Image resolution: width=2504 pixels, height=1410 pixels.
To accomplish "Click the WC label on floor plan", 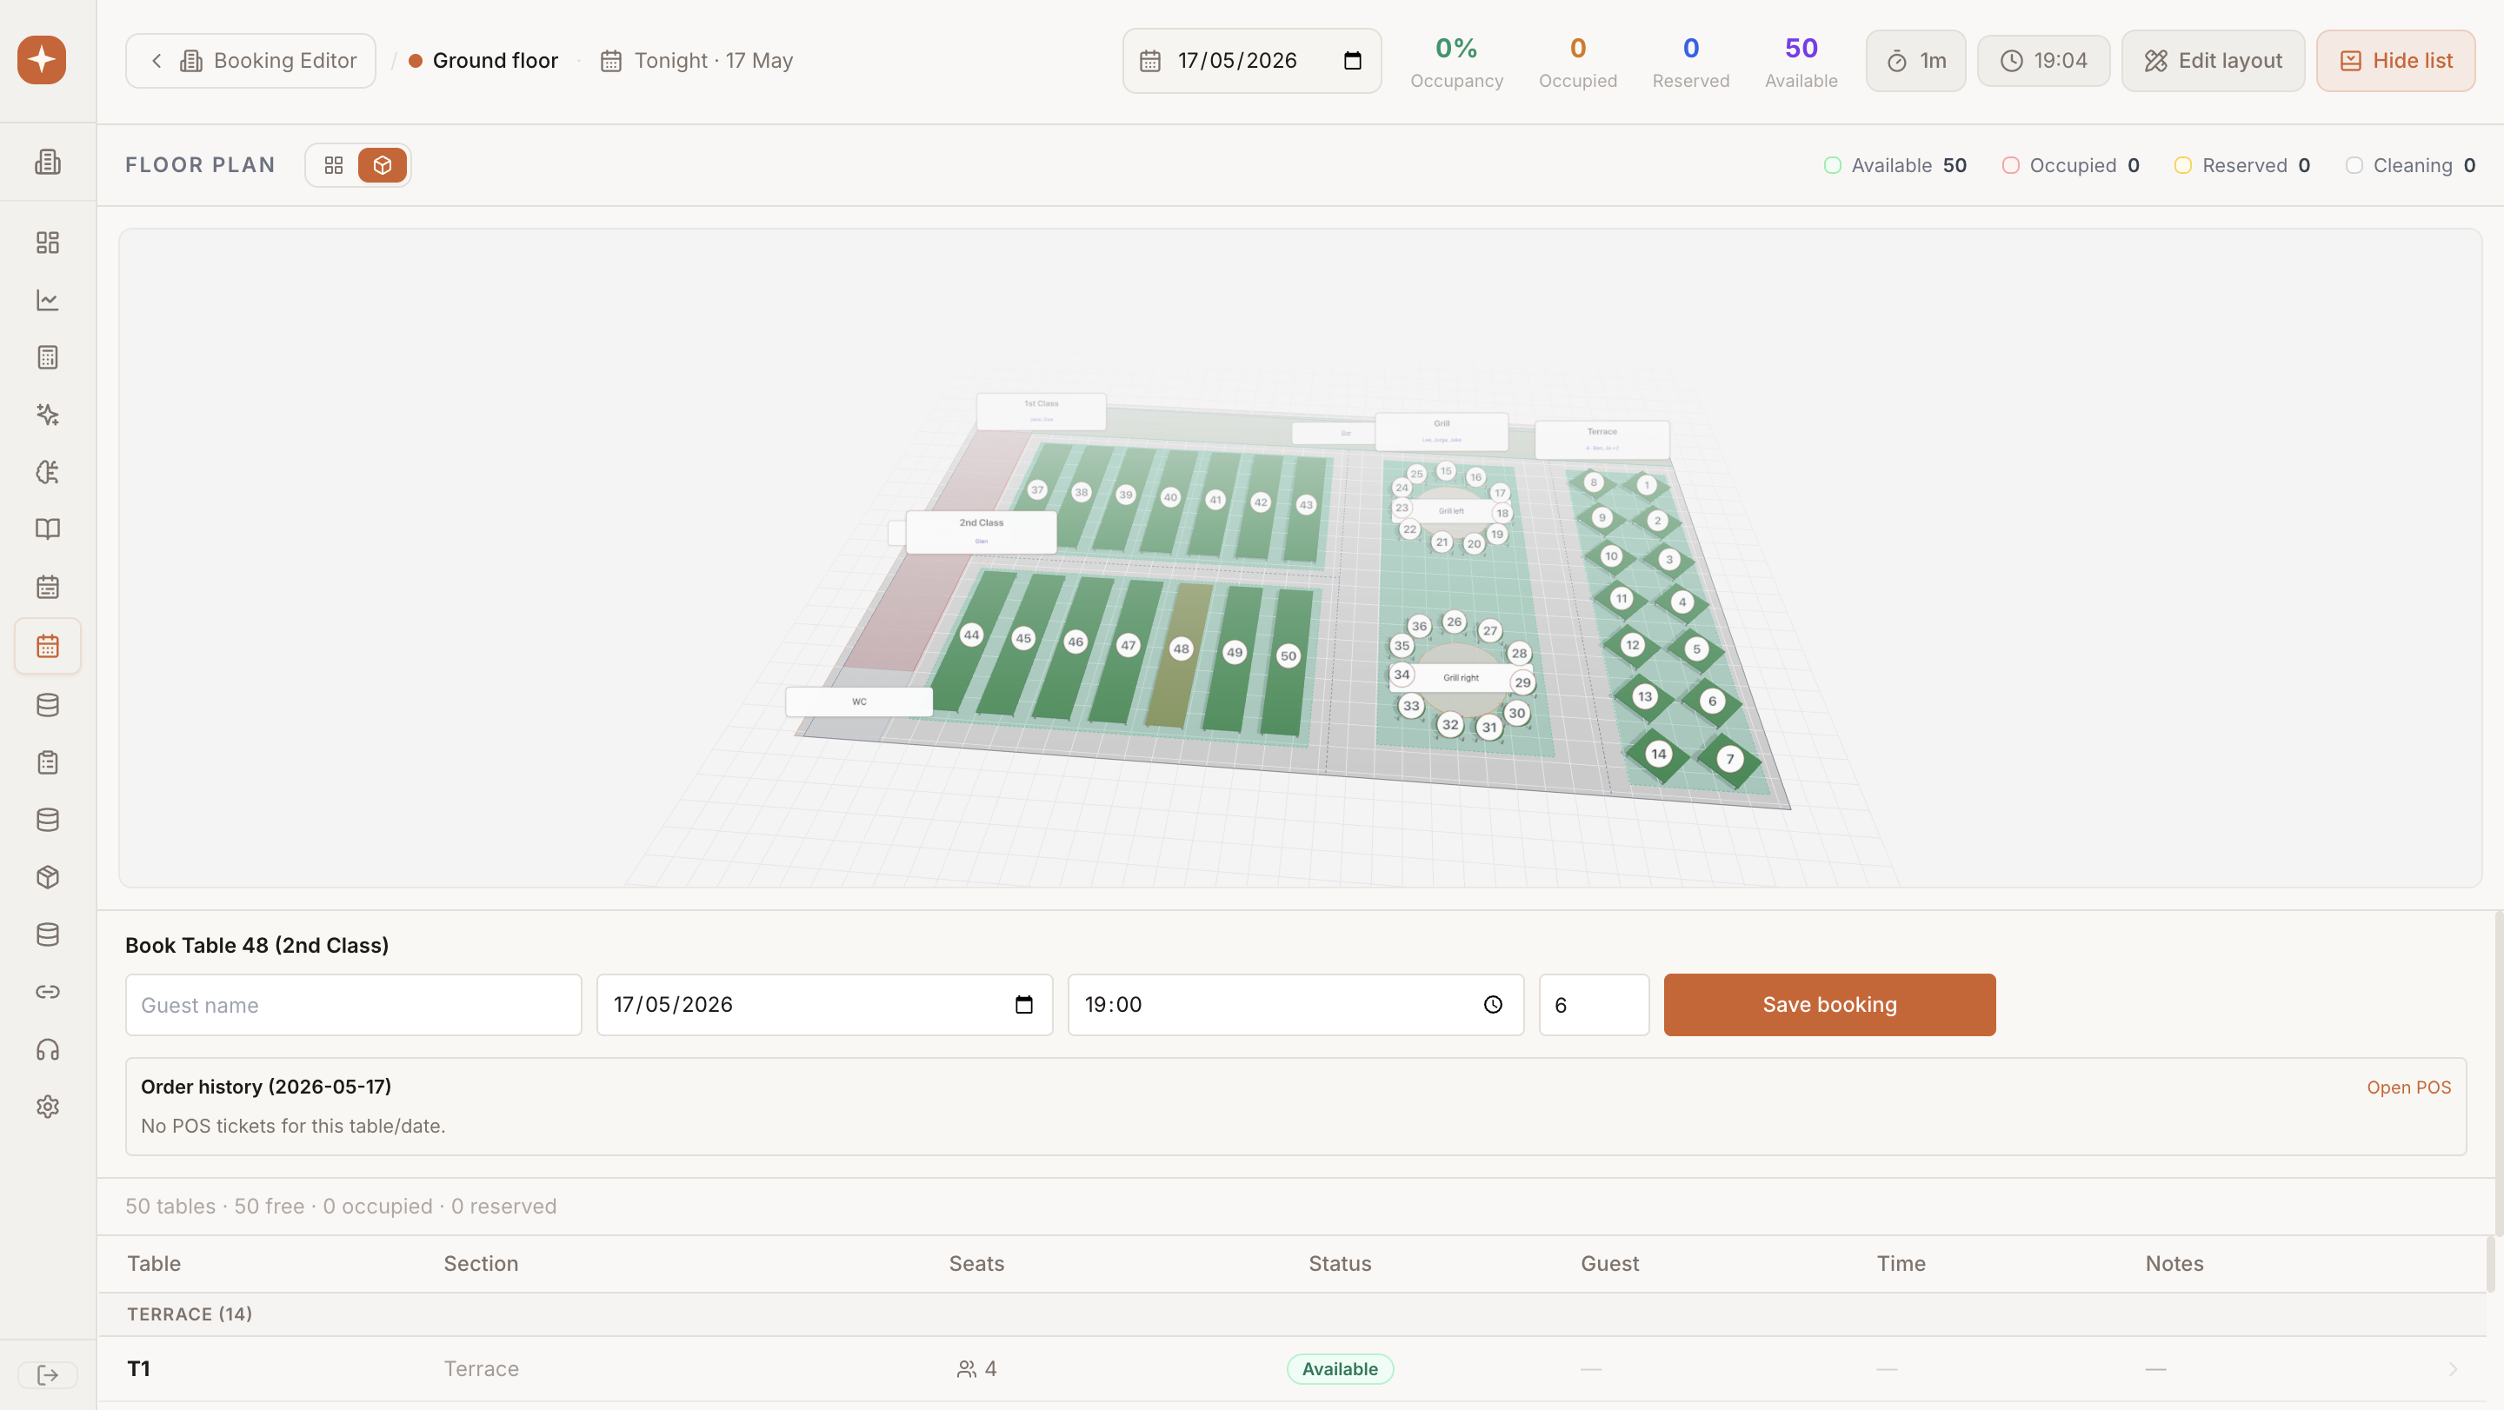I will click(859, 702).
